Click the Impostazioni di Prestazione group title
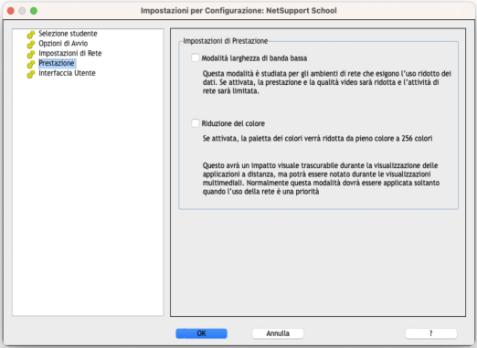477x348 pixels. tap(226, 41)
